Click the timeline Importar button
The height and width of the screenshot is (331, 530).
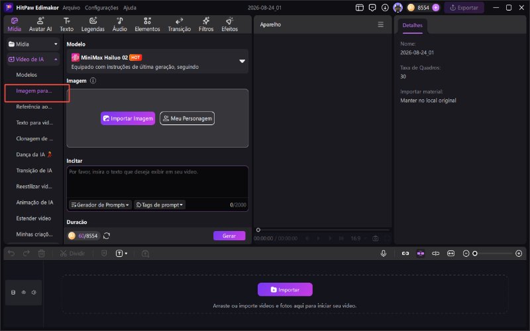point(285,290)
